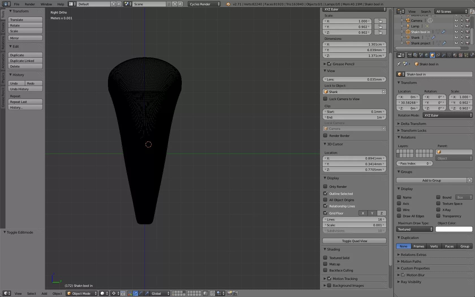
Task: Click the grid floor Scale field
Action: click(354, 225)
